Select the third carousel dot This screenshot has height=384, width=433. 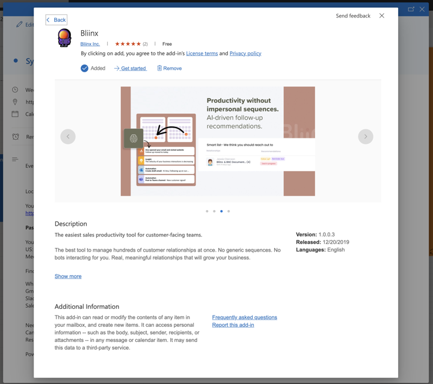(x=221, y=211)
